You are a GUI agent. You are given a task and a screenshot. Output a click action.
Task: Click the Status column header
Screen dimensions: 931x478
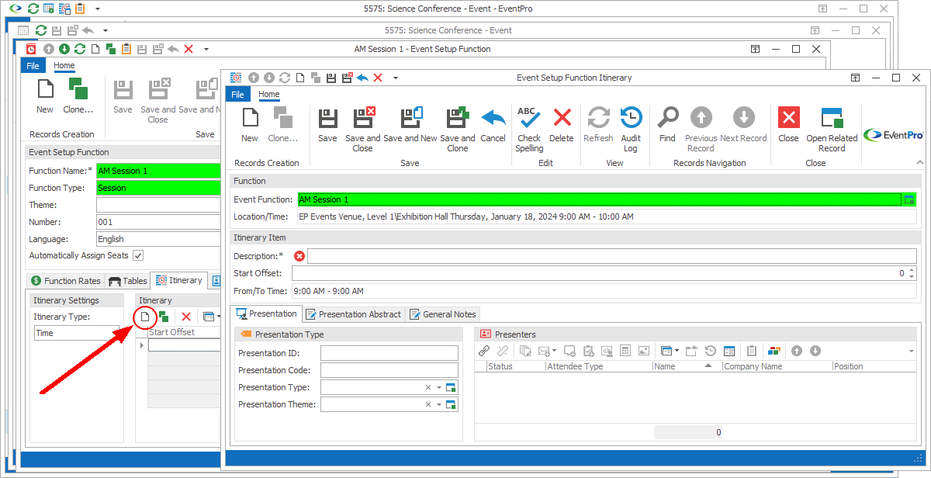[516, 366]
